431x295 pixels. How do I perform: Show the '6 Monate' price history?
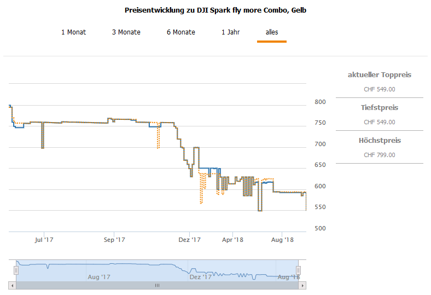coord(181,32)
